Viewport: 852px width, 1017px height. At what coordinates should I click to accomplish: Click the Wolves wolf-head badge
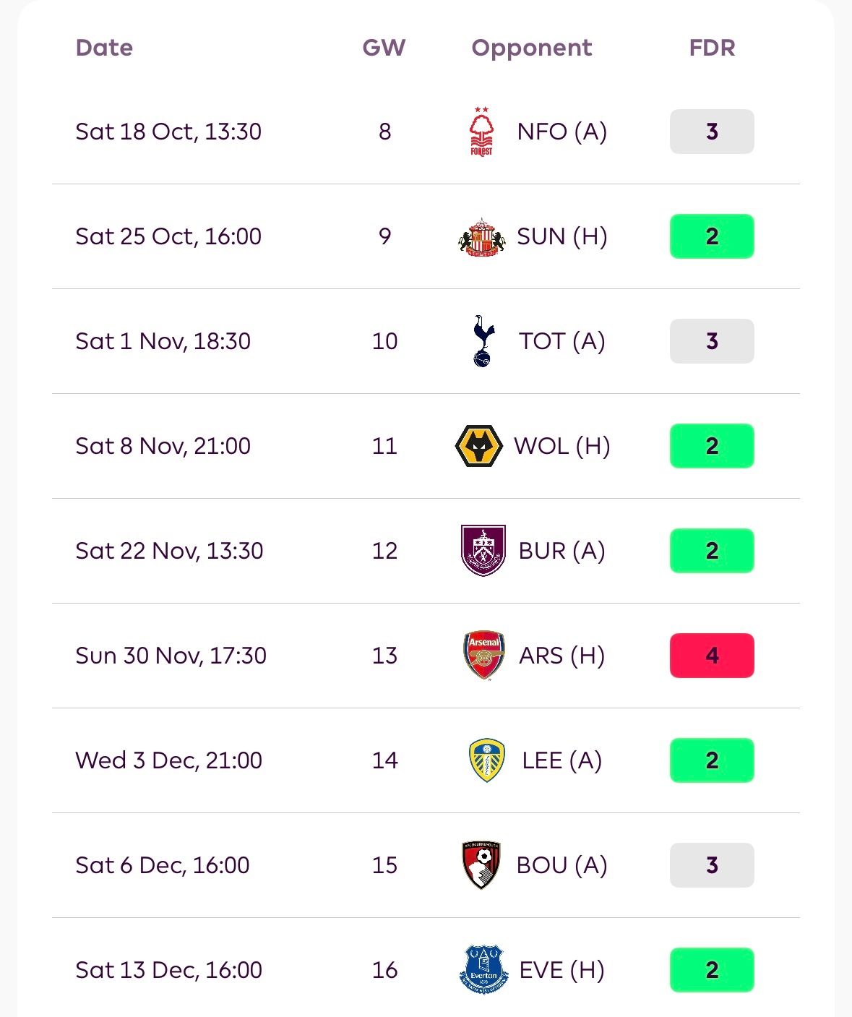click(478, 446)
